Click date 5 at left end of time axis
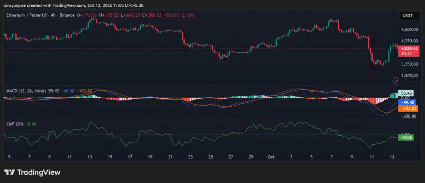425x183 pixels. (10, 157)
